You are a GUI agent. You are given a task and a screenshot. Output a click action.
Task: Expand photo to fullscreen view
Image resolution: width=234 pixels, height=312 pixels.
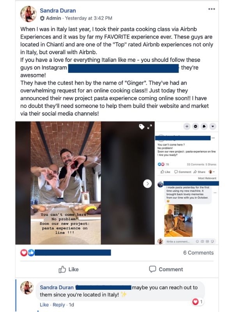click(150, 126)
